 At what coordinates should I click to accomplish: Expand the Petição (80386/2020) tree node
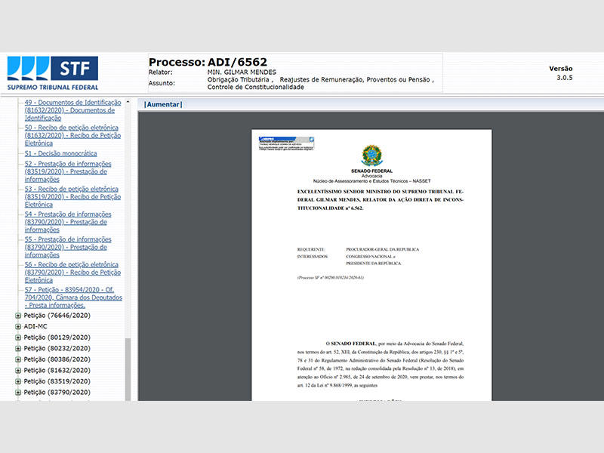(x=17, y=359)
